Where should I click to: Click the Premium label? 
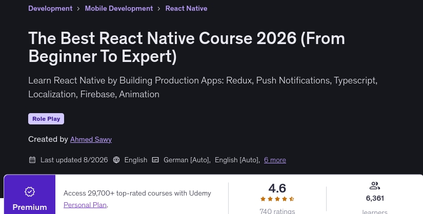30,207
